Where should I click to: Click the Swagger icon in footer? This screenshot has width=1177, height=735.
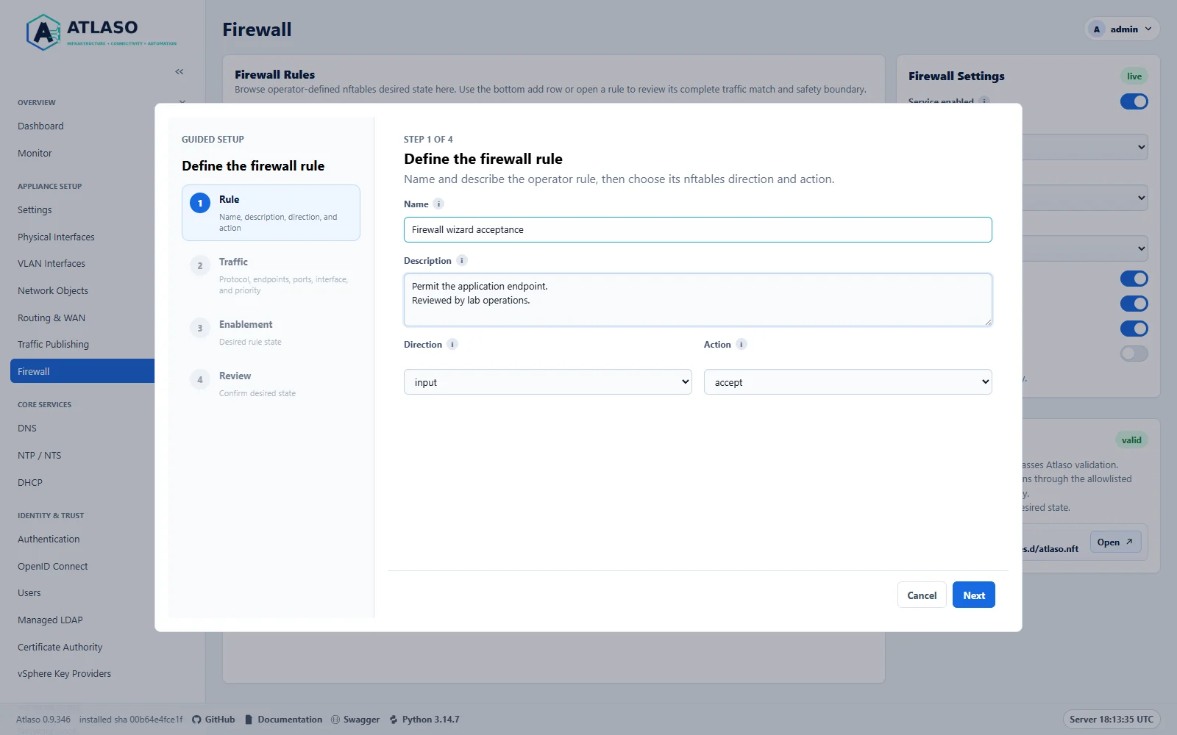tap(335, 720)
